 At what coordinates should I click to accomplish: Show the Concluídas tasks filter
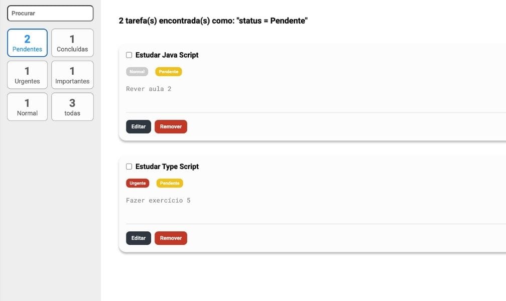pyautogui.click(x=72, y=43)
